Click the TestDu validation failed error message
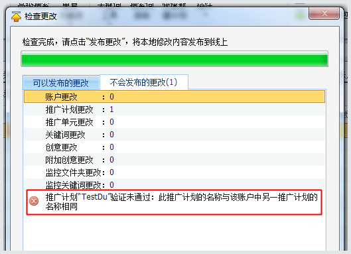Screen dimensions: 351x254 click(x=182, y=202)
